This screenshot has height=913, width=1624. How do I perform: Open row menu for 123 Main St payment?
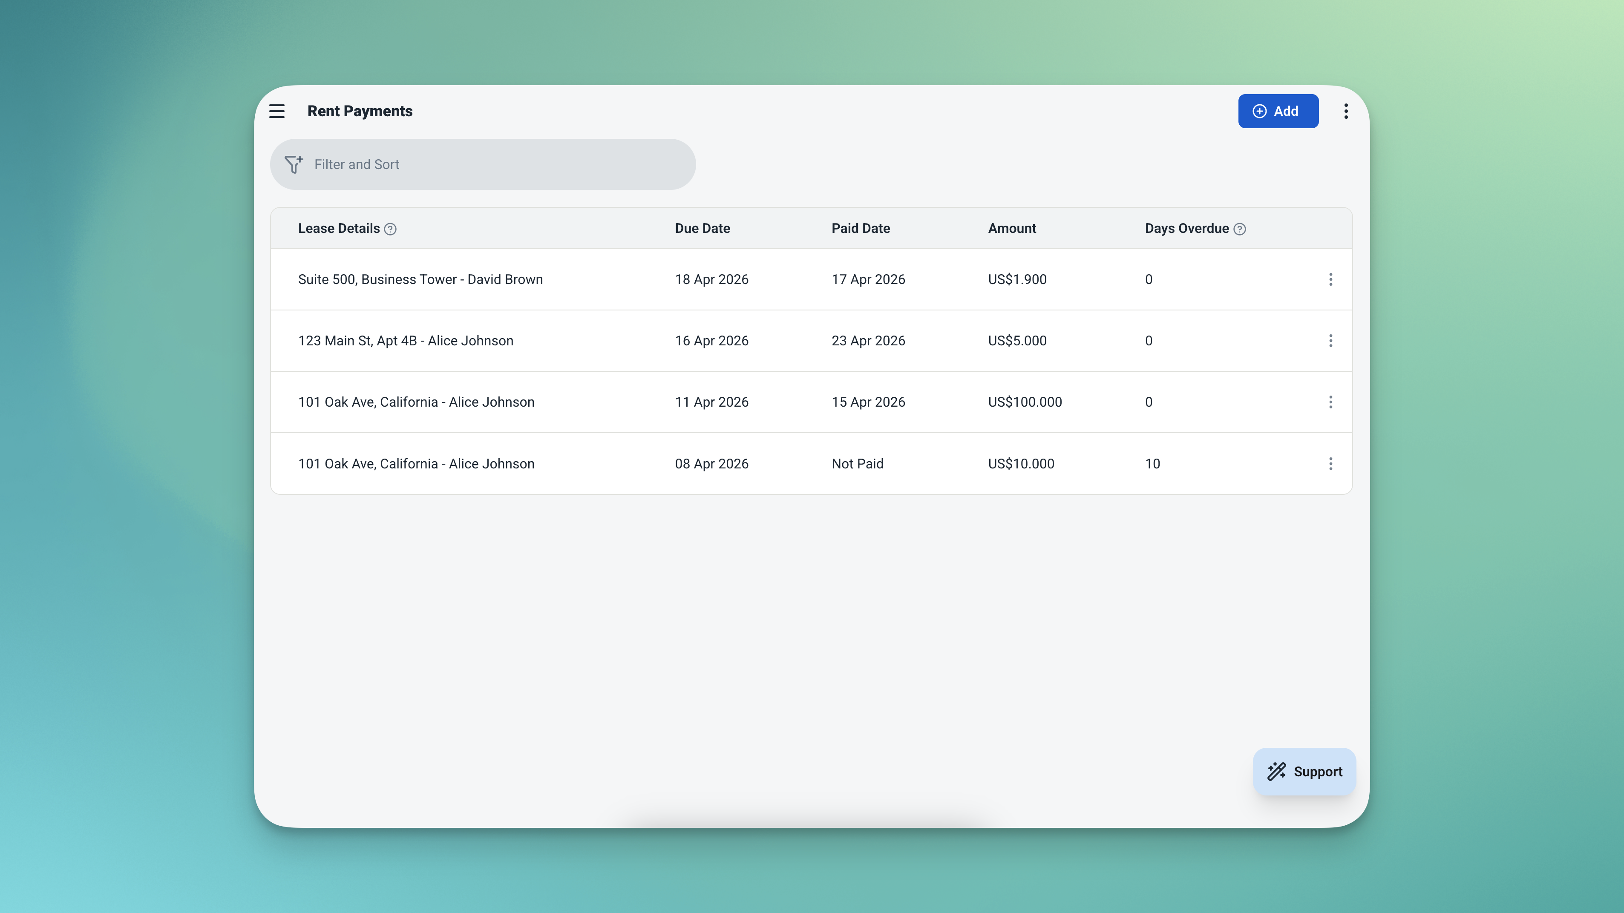tap(1330, 341)
